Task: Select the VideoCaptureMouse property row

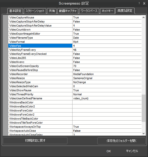Action: 40,17
